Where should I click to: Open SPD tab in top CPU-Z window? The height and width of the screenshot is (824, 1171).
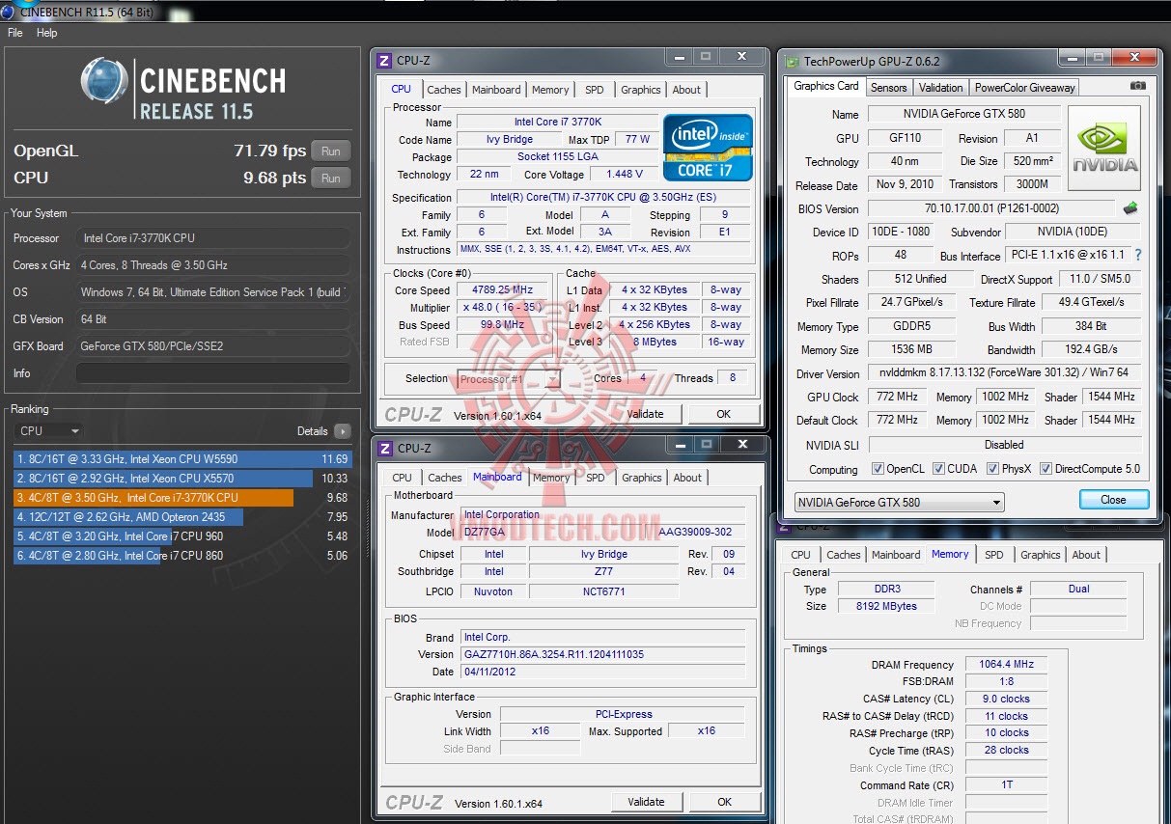pyautogui.click(x=595, y=90)
